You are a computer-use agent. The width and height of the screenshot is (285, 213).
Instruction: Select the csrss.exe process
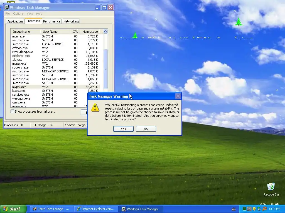(49, 102)
